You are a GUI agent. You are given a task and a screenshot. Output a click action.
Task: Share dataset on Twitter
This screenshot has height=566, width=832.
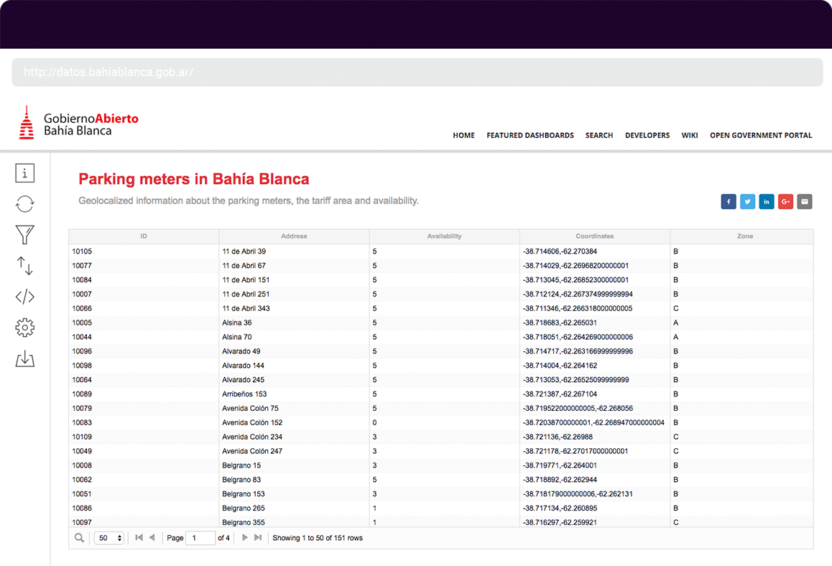tap(747, 202)
